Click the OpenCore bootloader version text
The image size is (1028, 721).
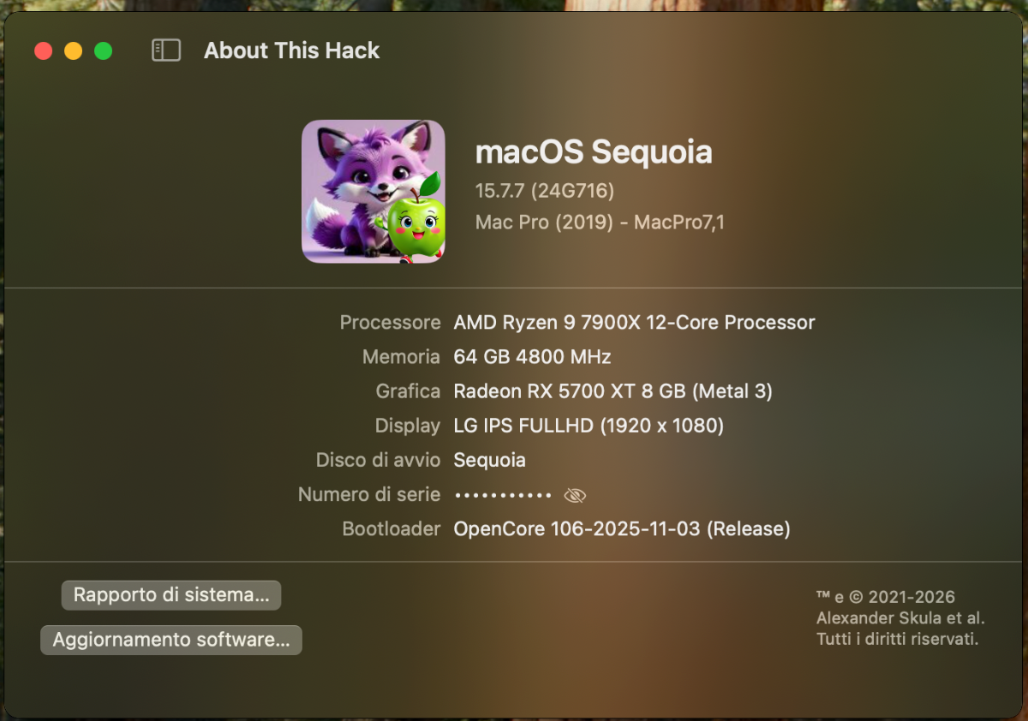(621, 529)
